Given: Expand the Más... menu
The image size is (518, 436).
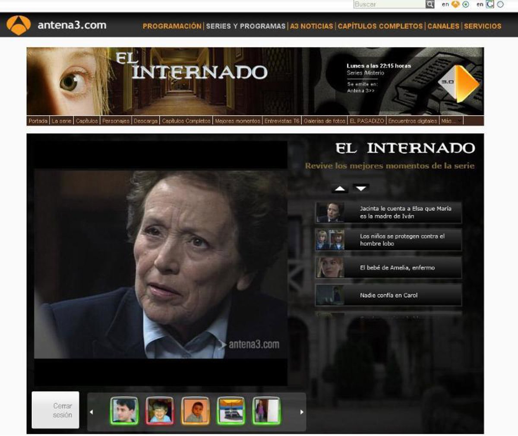Looking at the screenshot, I should coord(450,121).
